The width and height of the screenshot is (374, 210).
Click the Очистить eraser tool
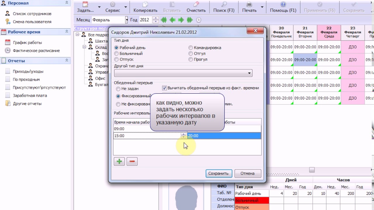[x=196, y=7]
